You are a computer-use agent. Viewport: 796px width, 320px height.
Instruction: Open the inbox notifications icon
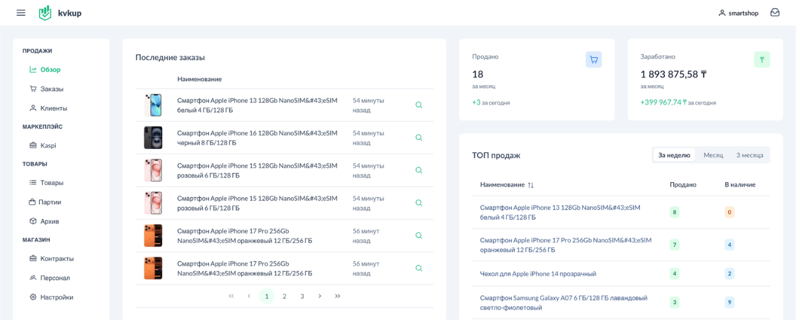[x=775, y=13]
